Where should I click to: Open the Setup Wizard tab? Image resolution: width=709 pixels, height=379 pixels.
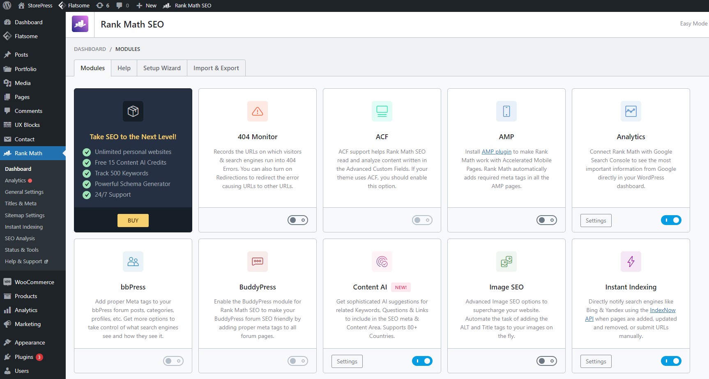[x=162, y=68]
